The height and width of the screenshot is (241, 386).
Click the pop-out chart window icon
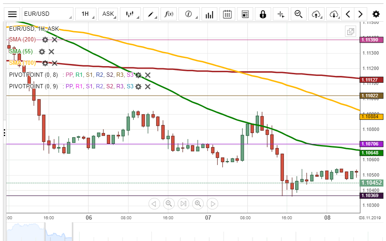point(350,31)
